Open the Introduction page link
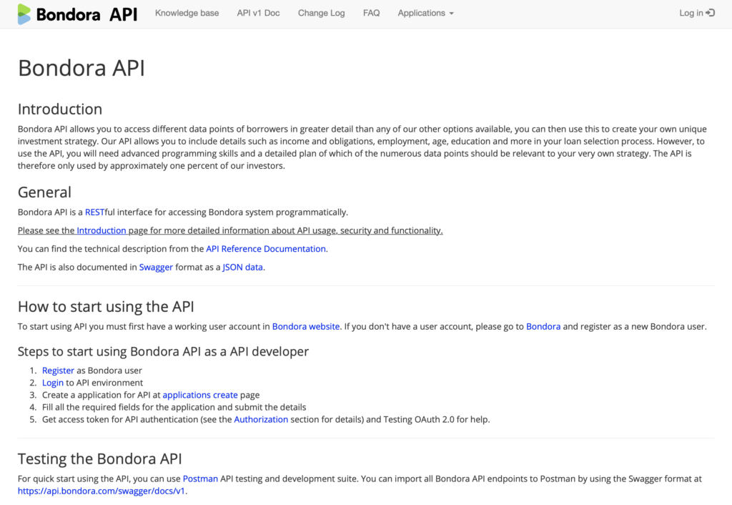 pyautogui.click(x=102, y=230)
